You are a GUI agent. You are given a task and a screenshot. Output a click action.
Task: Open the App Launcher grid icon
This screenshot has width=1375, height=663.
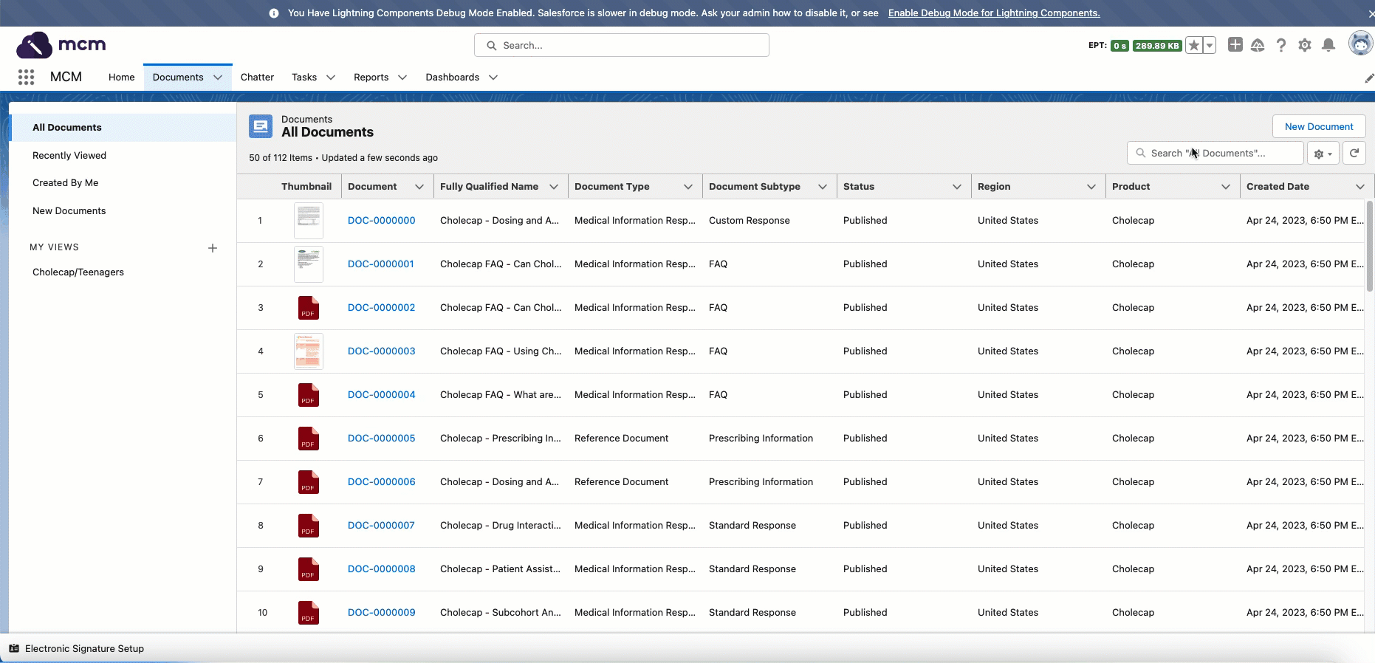27,77
